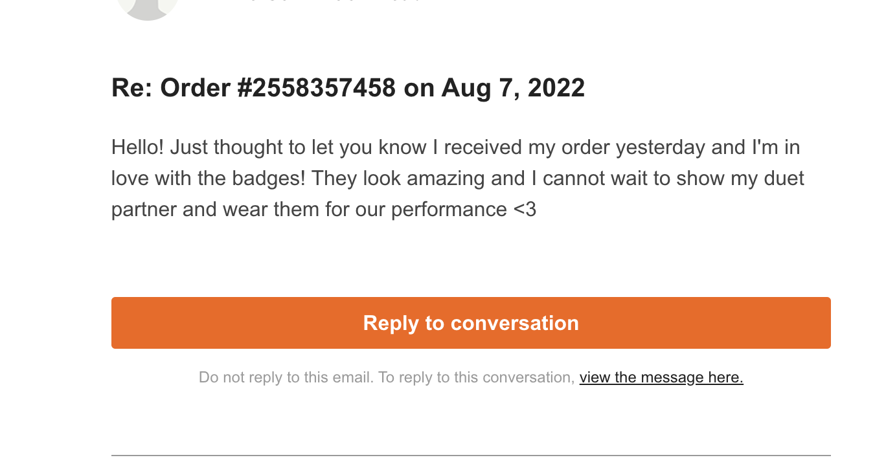Click the '<3' heart at message end

[525, 210]
